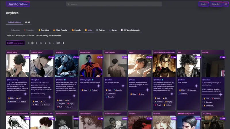Select the Trending tab
The height and width of the screenshot is (129, 230).
(x=44, y=30)
